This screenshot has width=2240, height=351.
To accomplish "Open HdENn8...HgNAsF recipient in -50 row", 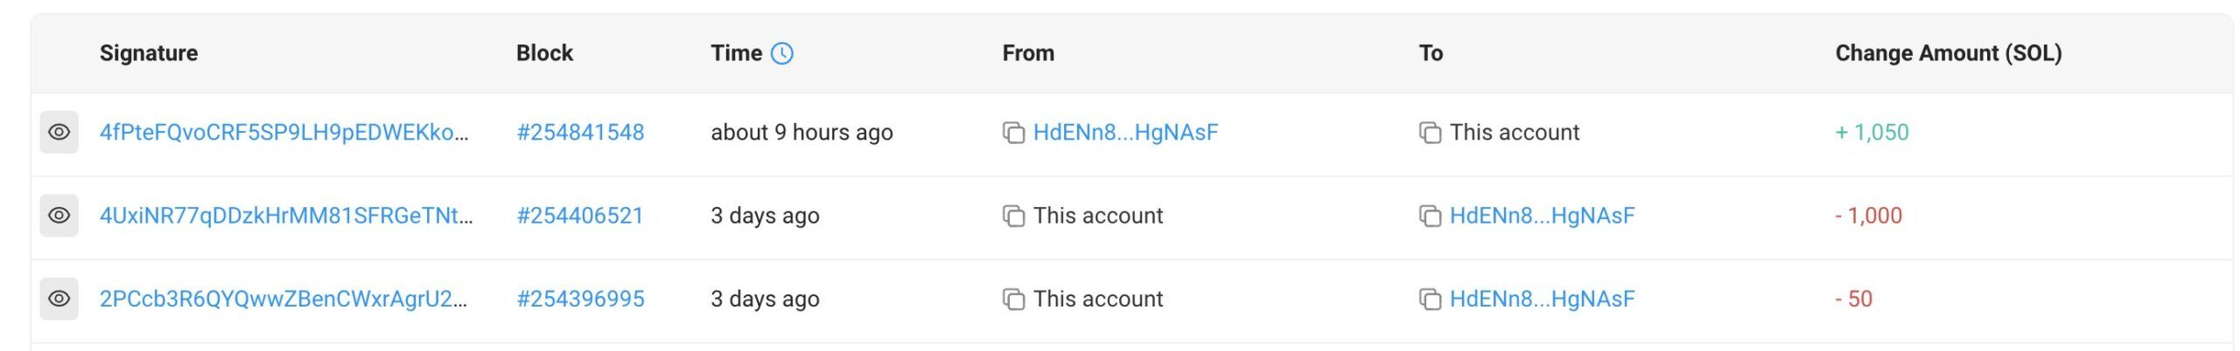I will click(x=1542, y=299).
